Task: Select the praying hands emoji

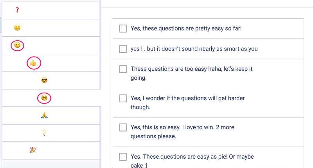Action: click(44, 115)
